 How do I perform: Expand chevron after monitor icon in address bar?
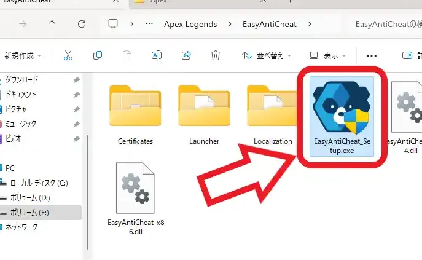click(x=131, y=24)
